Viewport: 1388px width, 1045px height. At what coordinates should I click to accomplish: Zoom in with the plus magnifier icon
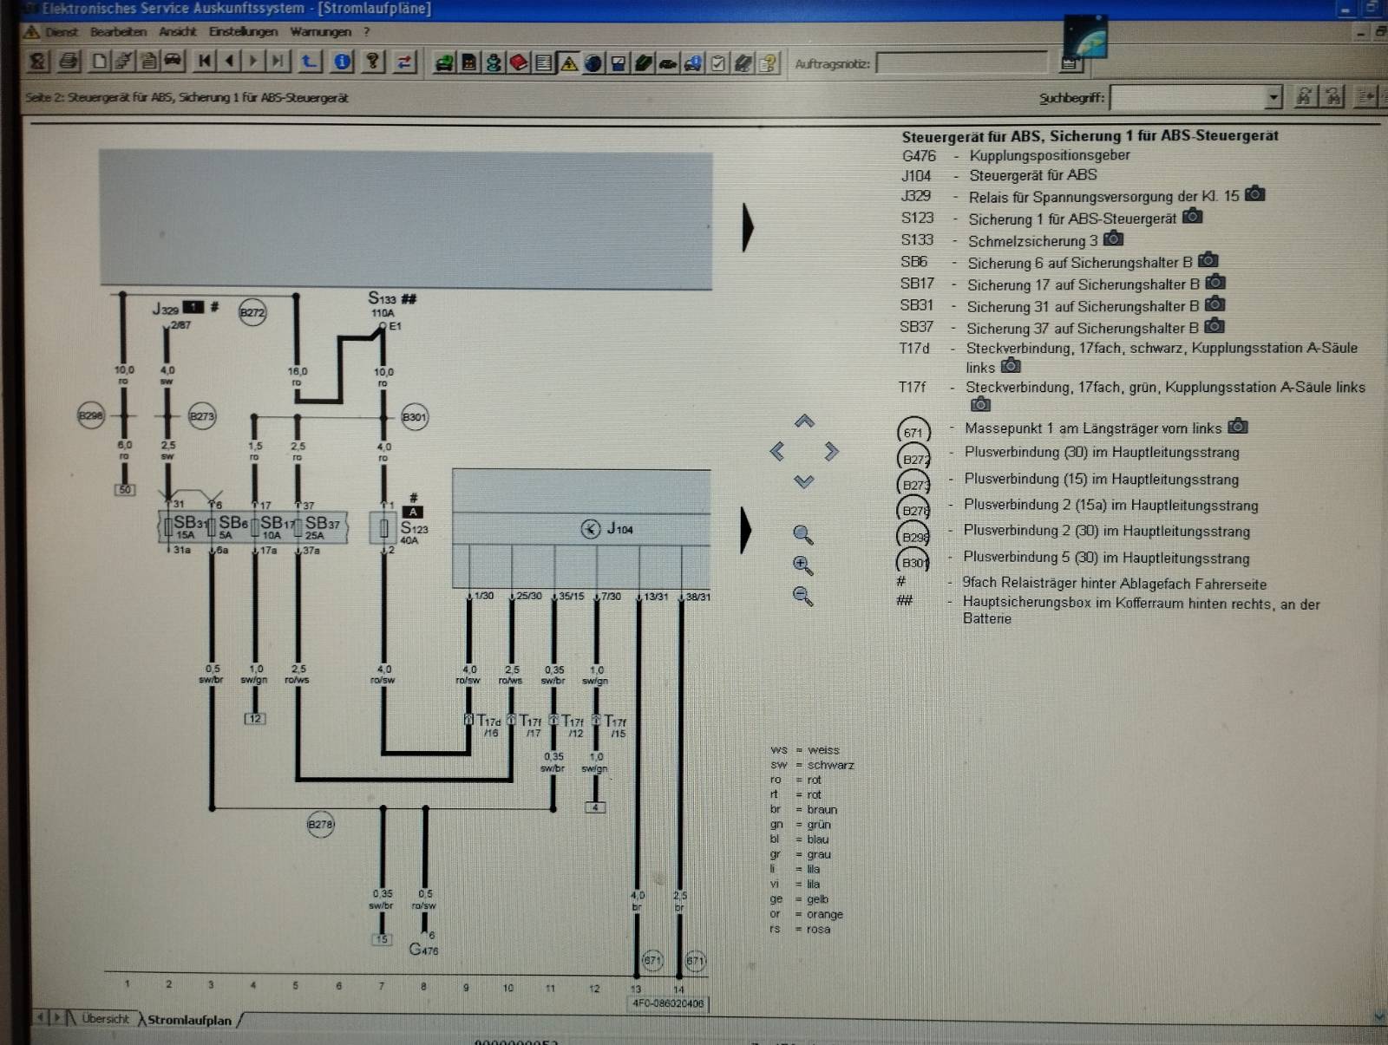pos(802,565)
